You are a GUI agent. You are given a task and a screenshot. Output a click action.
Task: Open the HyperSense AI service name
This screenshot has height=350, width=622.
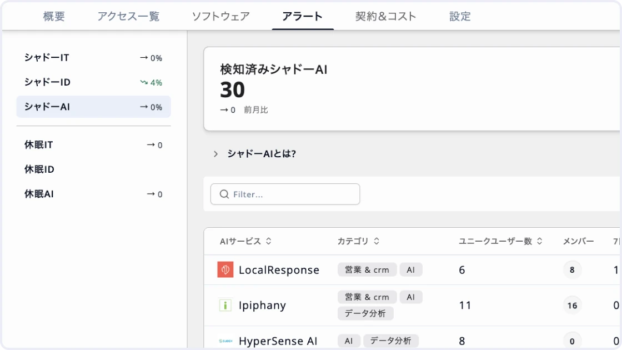[278, 341]
